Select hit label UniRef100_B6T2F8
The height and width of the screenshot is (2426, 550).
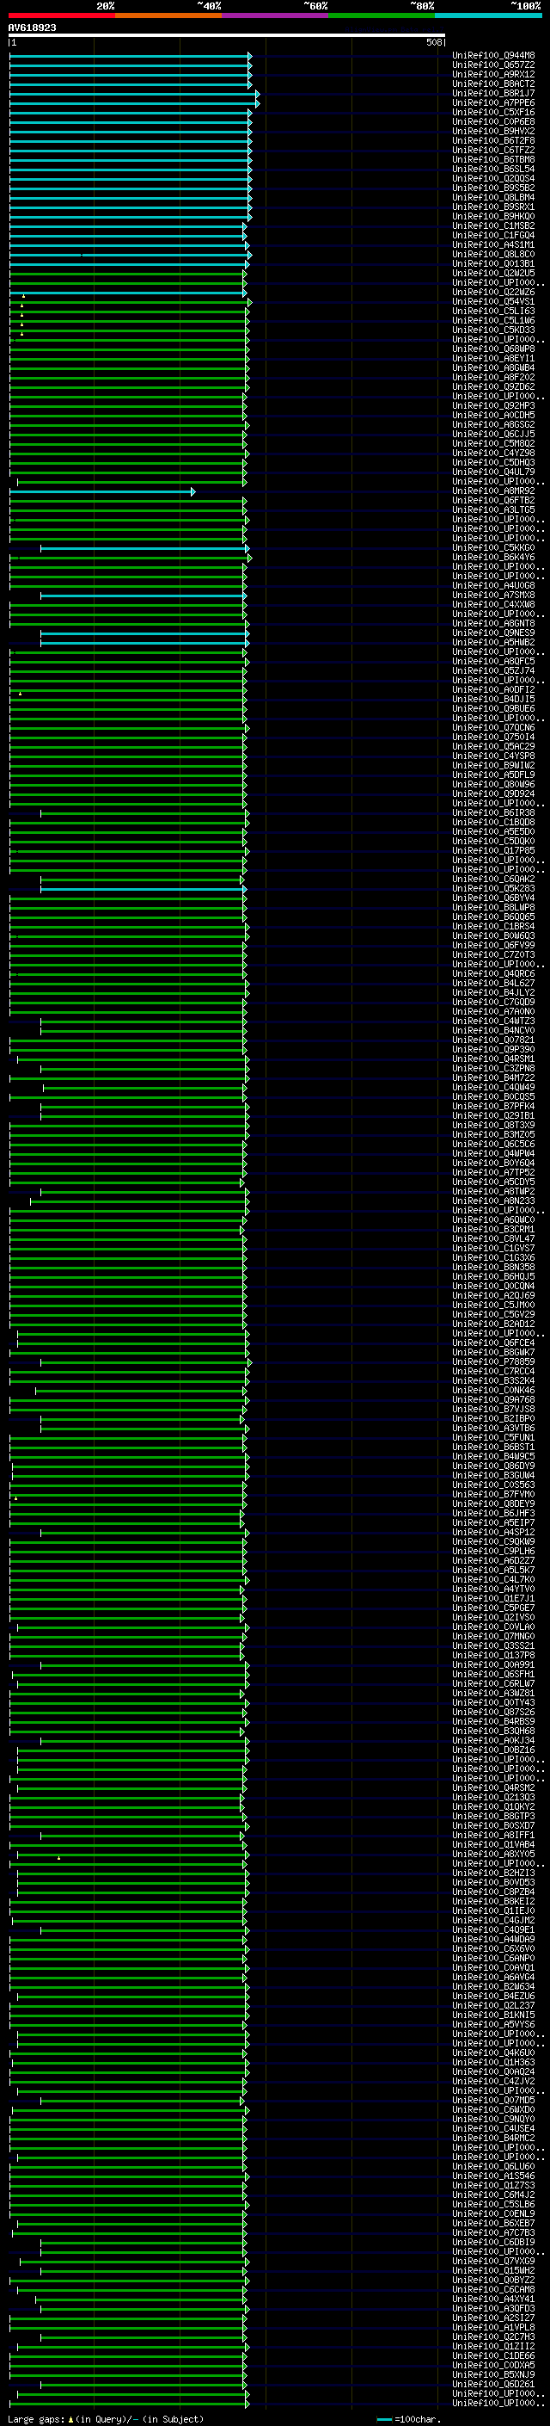(493, 140)
